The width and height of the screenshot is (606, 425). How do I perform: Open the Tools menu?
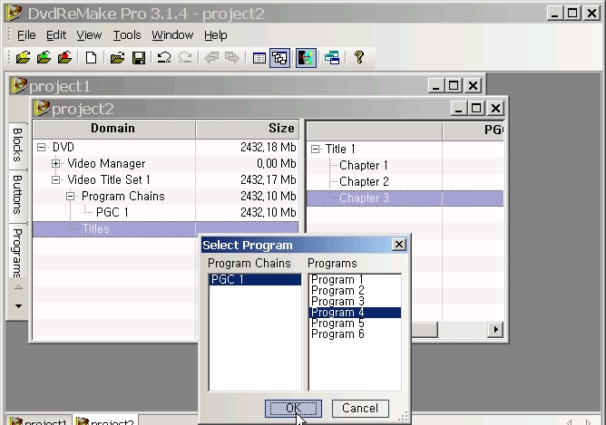(127, 35)
